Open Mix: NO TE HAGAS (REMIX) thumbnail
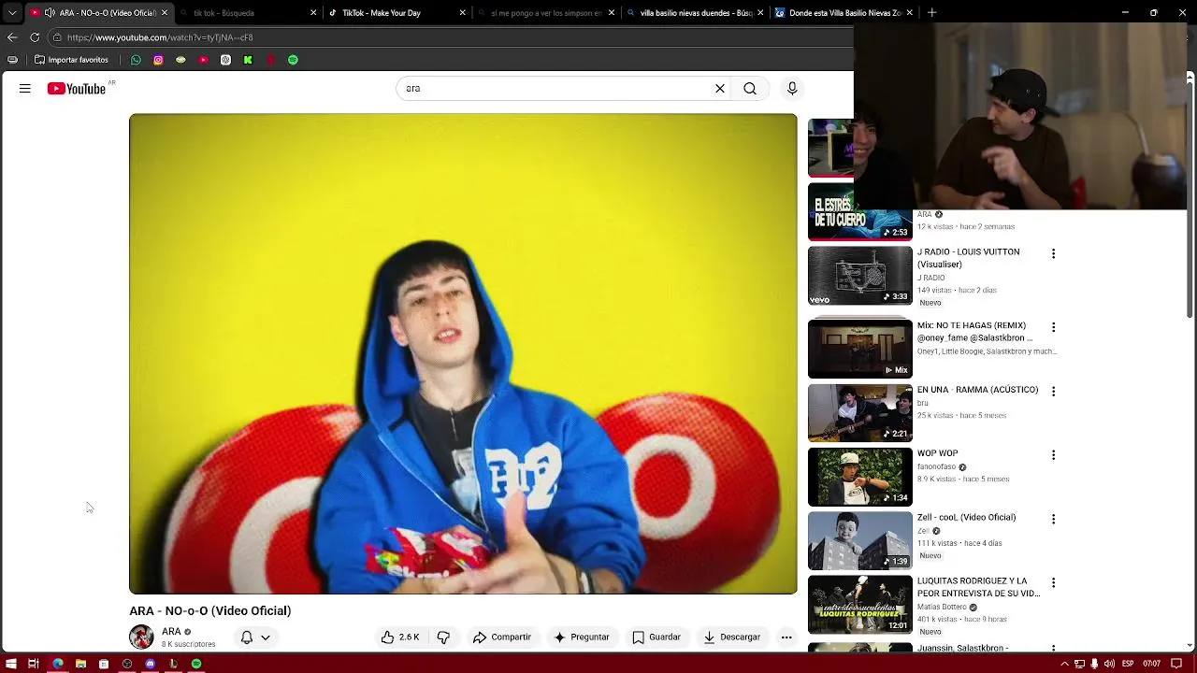This screenshot has width=1197, height=673. (860, 349)
